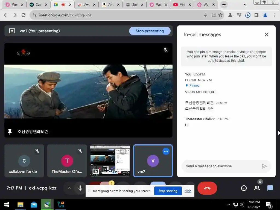Open the notification center icon

click(269, 205)
